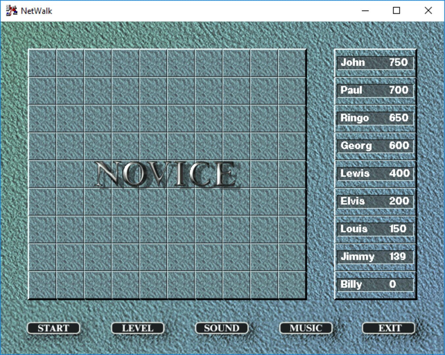Open the LEVEL selection
The height and width of the screenshot is (355, 445).
click(x=137, y=328)
